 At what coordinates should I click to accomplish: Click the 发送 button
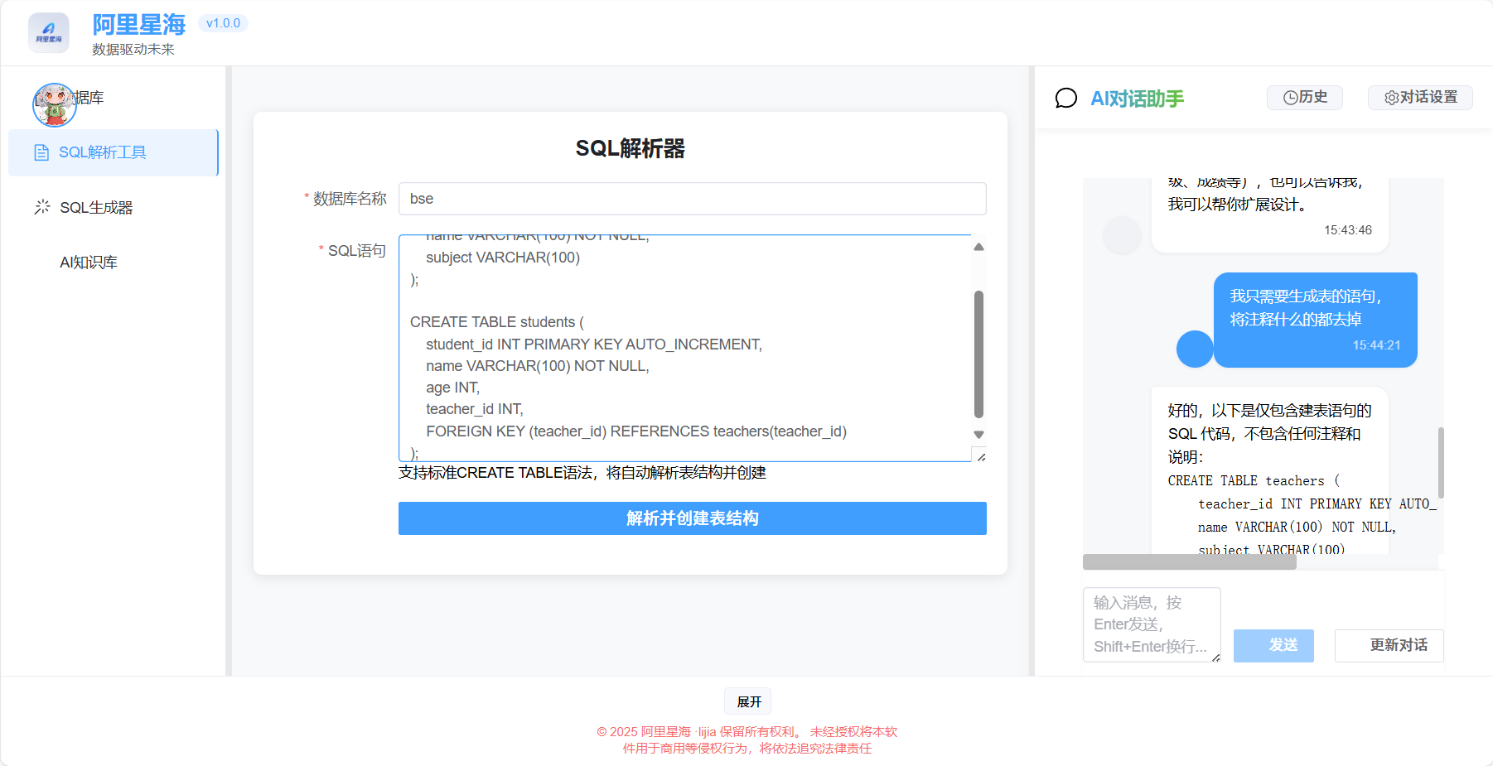click(1273, 645)
